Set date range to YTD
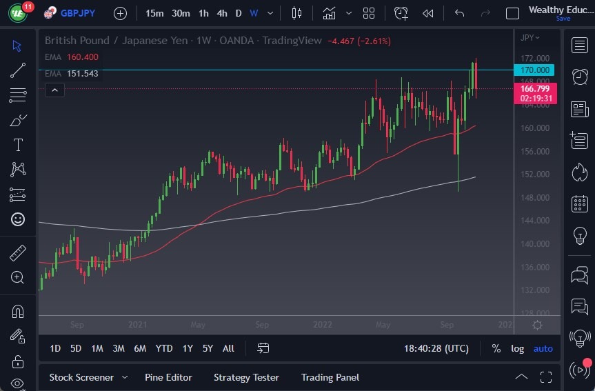 click(x=164, y=348)
